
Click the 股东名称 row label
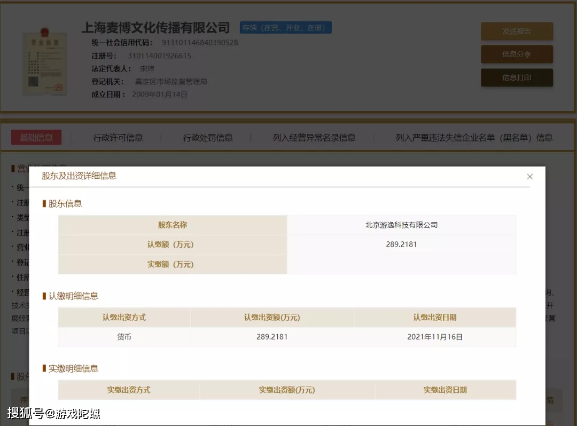coord(172,225)
